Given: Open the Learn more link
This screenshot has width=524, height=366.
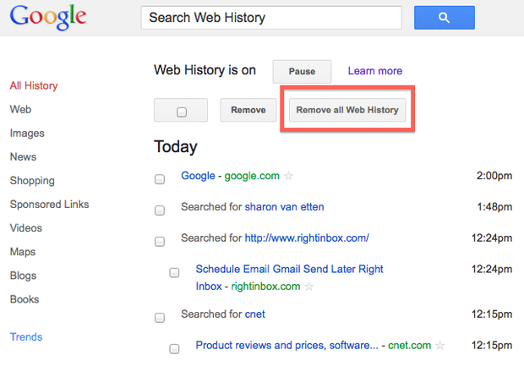Looking at the screenshot, I should pos(374,71).
